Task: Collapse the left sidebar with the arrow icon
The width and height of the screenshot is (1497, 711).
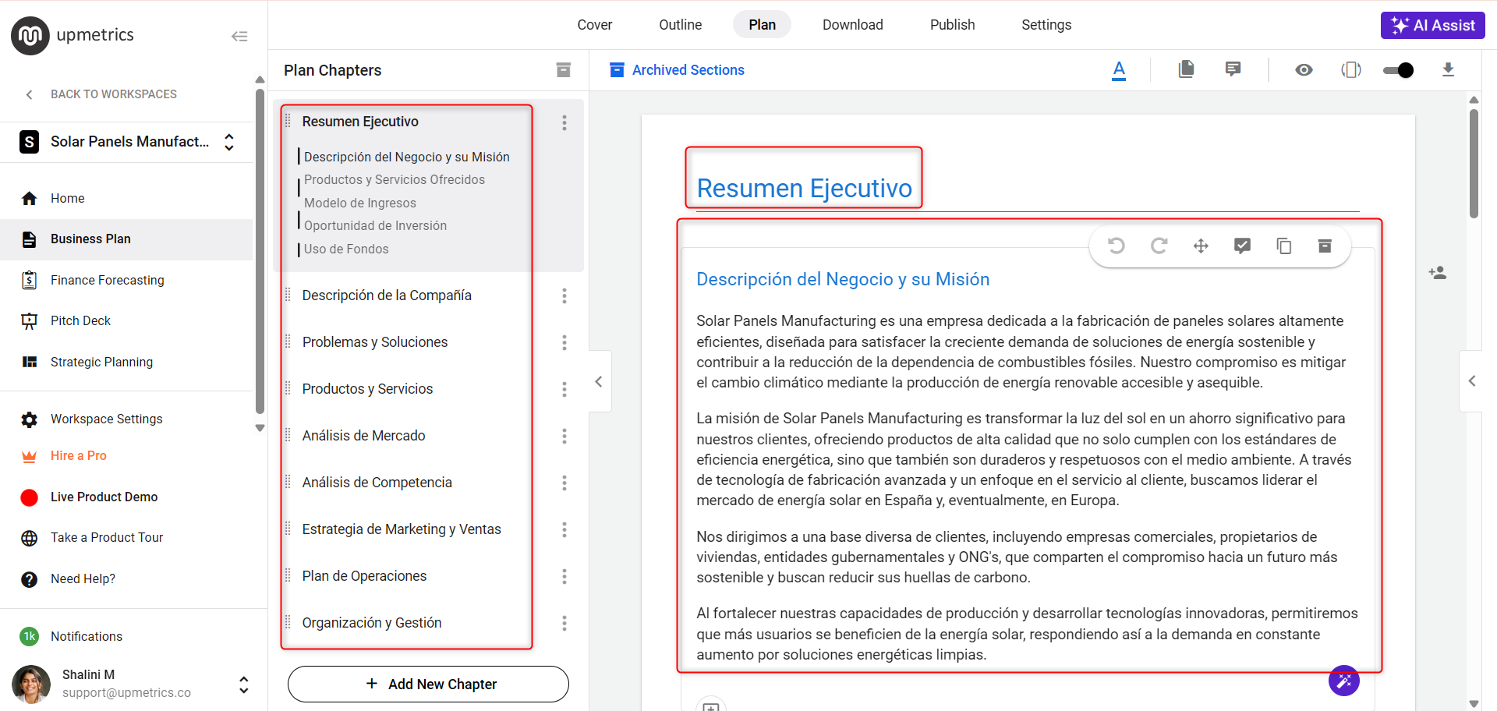Action: tap(239, 36)
